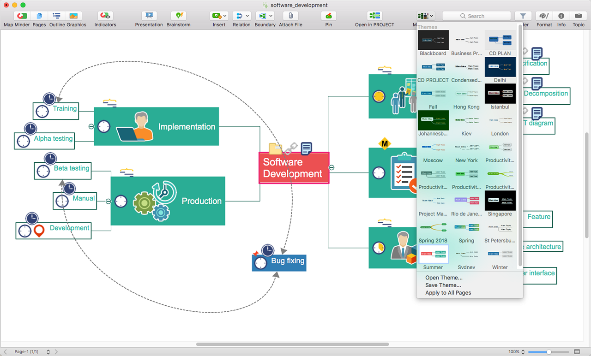Open the Map Minder panel
The width and height of the screenshot is (591, 356).
(x=22, y=16)
